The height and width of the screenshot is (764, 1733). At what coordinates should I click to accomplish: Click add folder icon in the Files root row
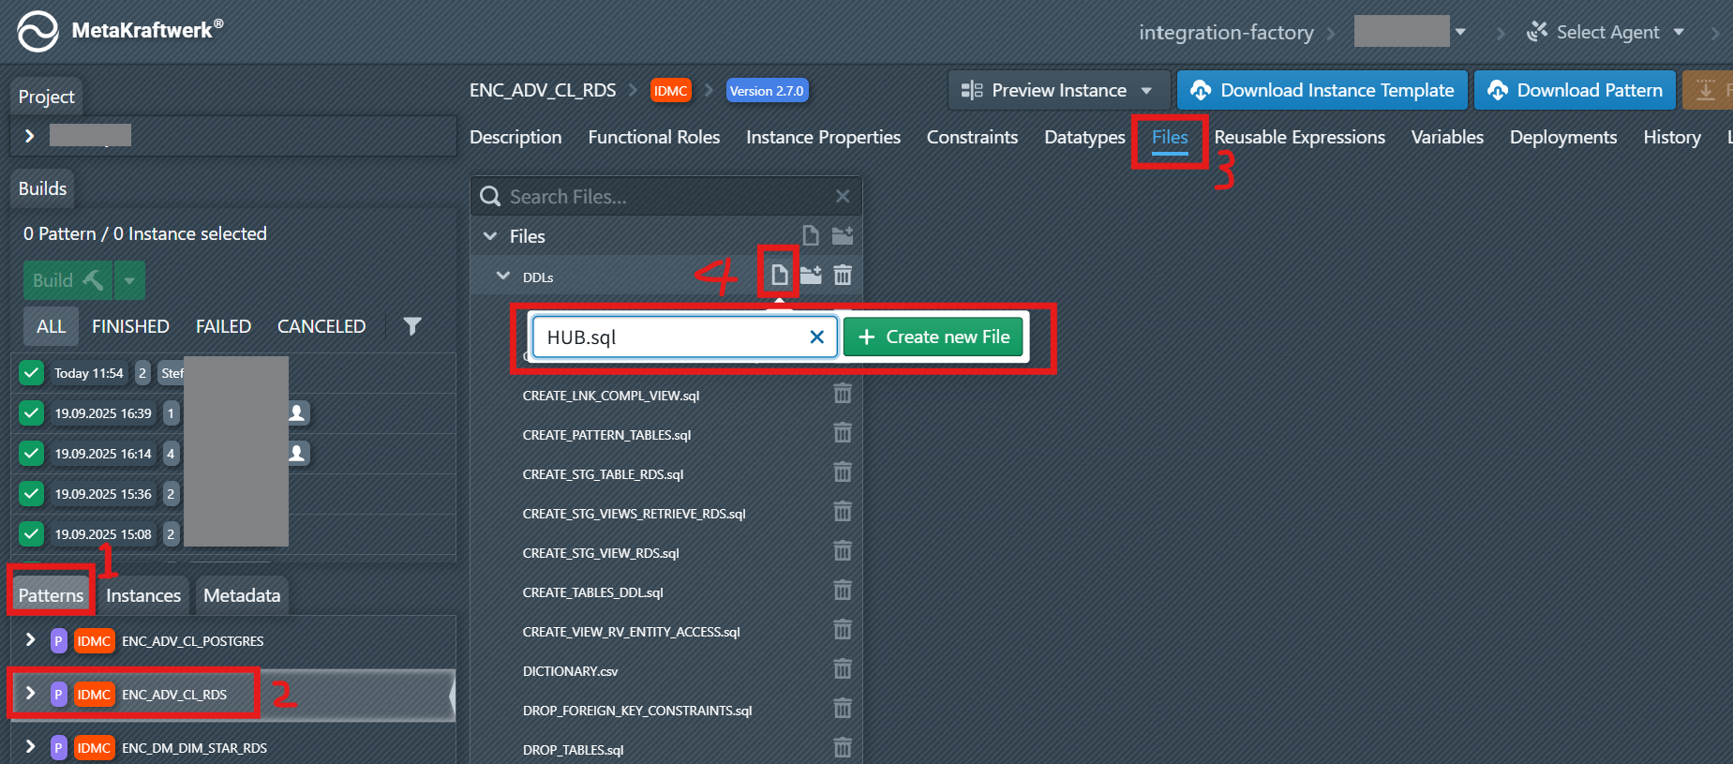(x=843, y=235)
